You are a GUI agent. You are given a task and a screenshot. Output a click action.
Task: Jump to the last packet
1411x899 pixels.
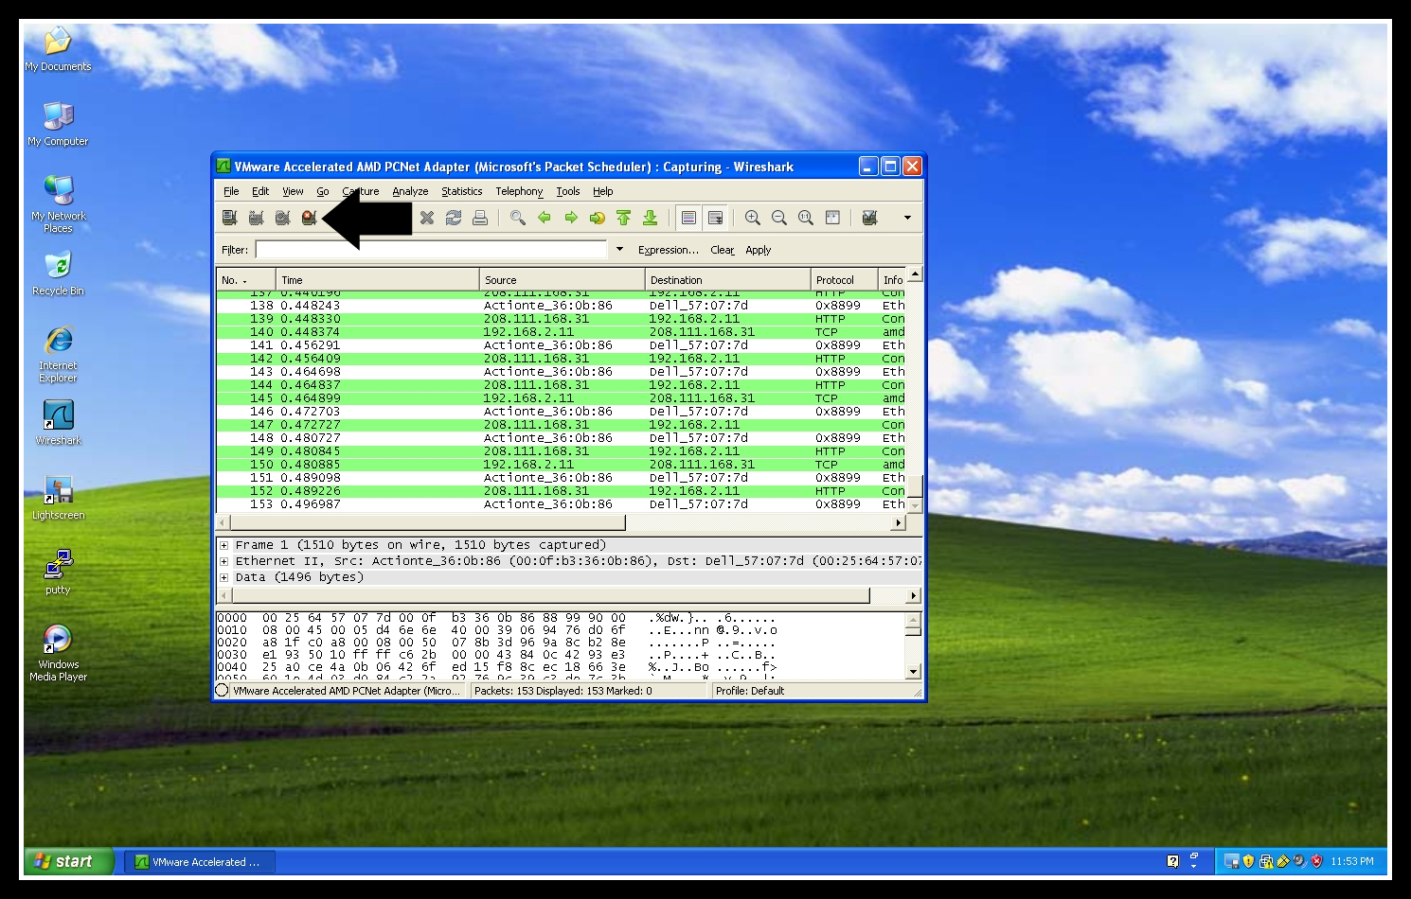(651, 218)
